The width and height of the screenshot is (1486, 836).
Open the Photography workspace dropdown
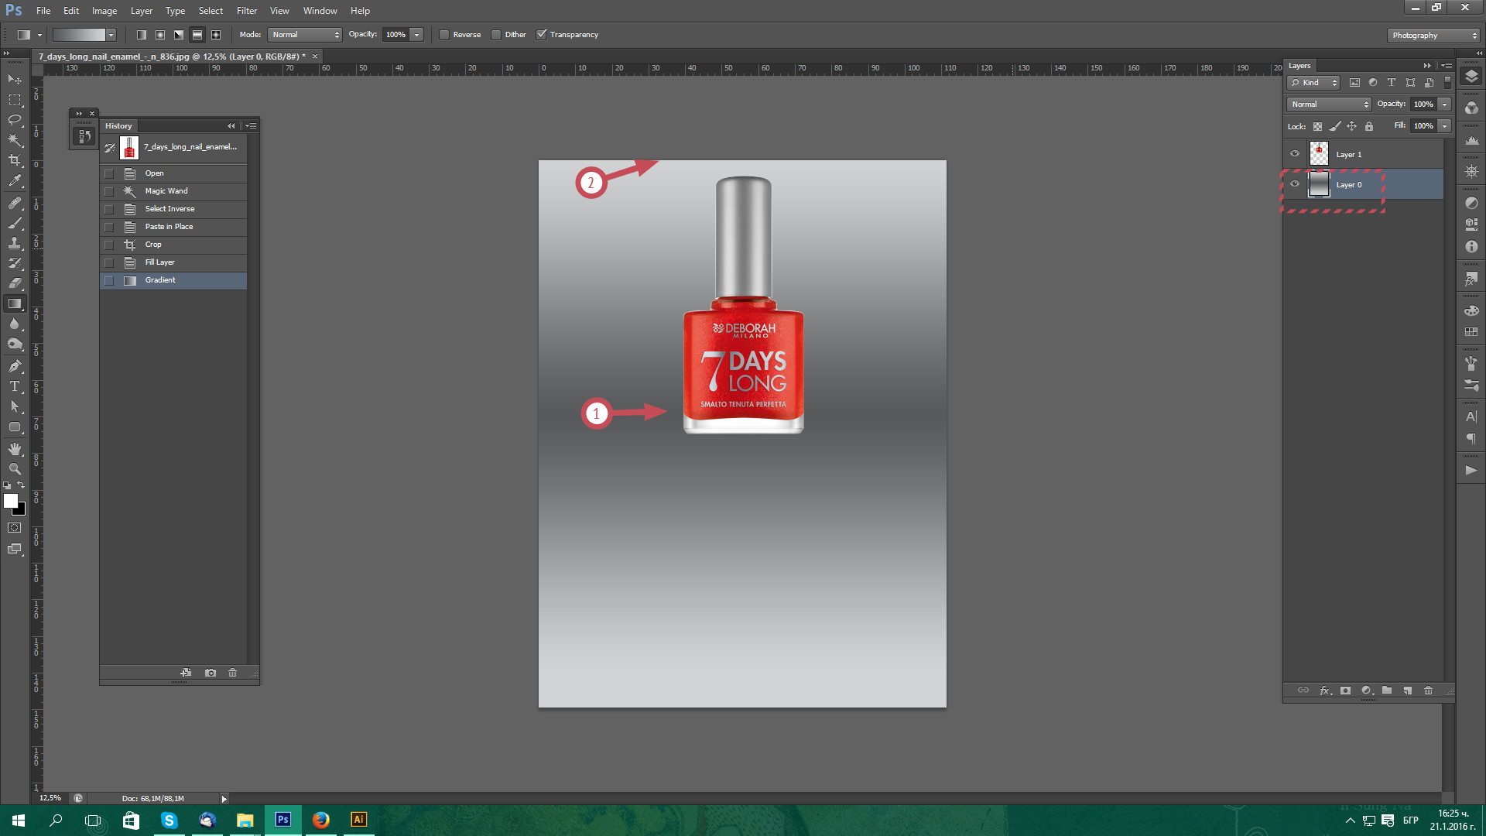click(1433, 36)
